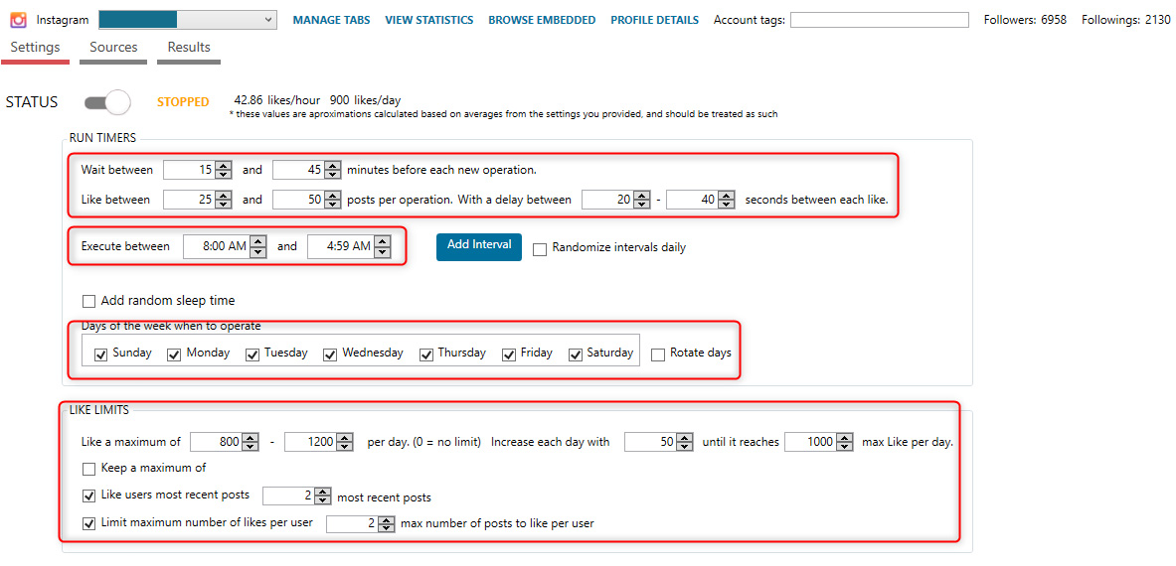Click the Add Interval button
Viewport: 1176px width, 566px height.
click(x=478, y=245)
